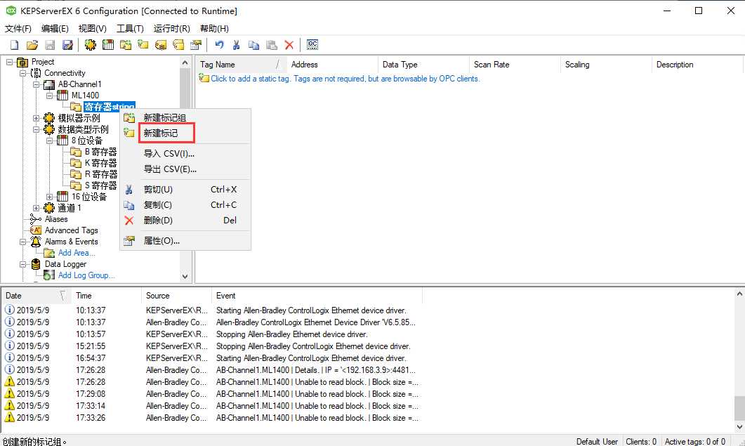Click tree pane scroll up arrow
Viewport: 745px width, 446px height.
[185, 63]
